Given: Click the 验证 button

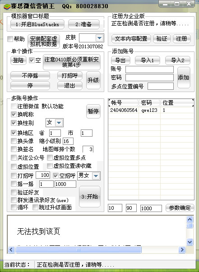Looking at the screenshot, I should click(162, 38).
